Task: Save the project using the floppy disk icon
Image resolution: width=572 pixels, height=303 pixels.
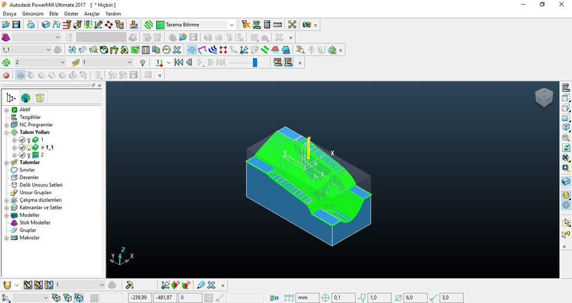Action: [x=16, y=24]
